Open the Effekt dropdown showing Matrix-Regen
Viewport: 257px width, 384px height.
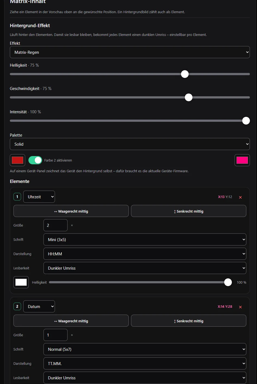coord(130,52)
